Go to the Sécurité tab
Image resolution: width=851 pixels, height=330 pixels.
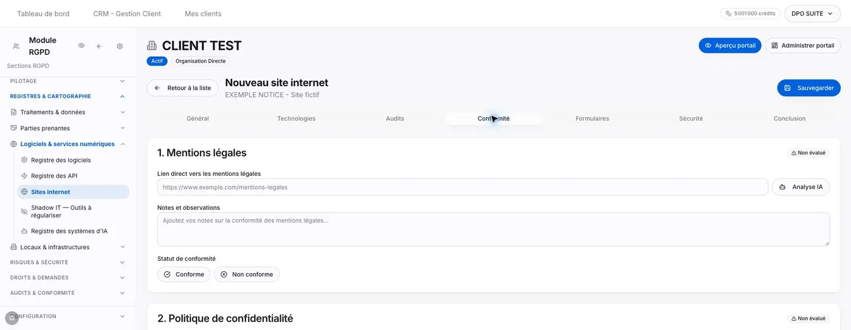[x=691, y=118]
